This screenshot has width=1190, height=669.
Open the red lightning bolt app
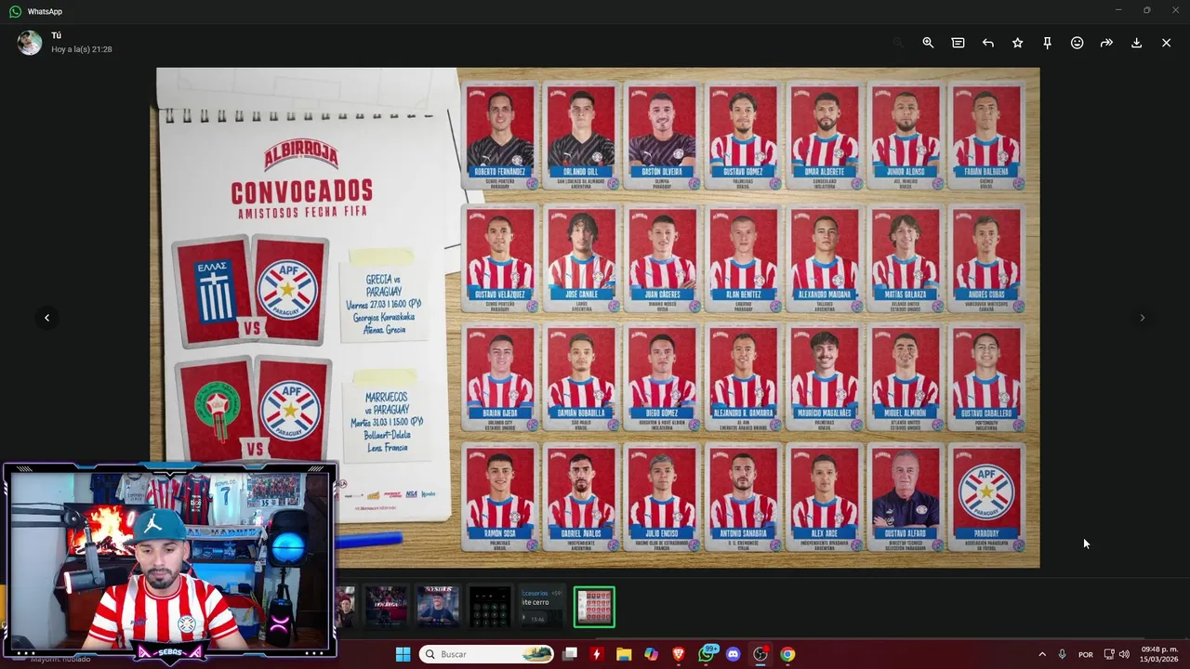pyautogui.click(x=597, y=654)
